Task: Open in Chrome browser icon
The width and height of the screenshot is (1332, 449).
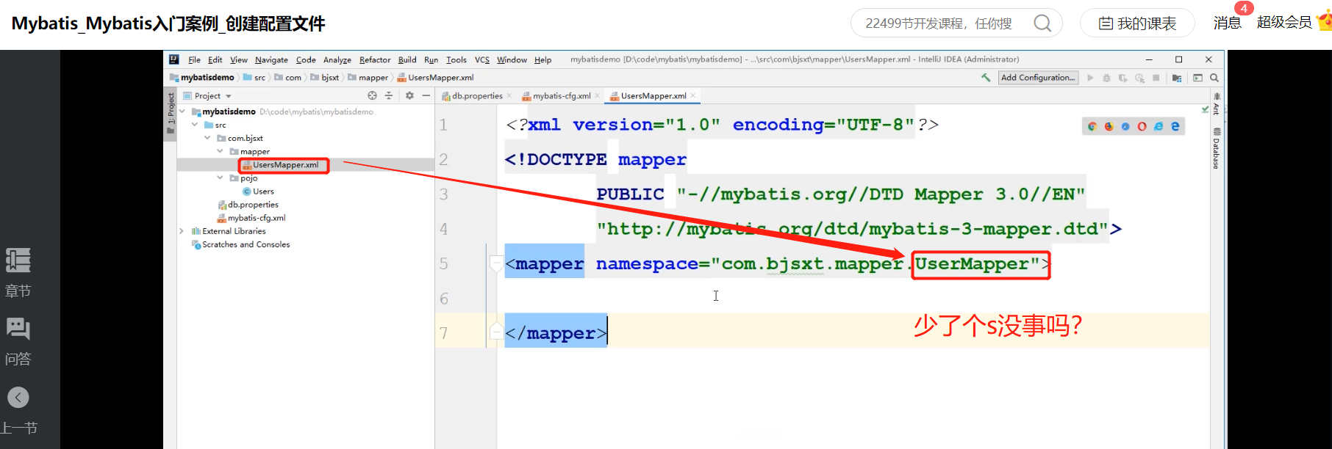Action: pos(1092,126)
